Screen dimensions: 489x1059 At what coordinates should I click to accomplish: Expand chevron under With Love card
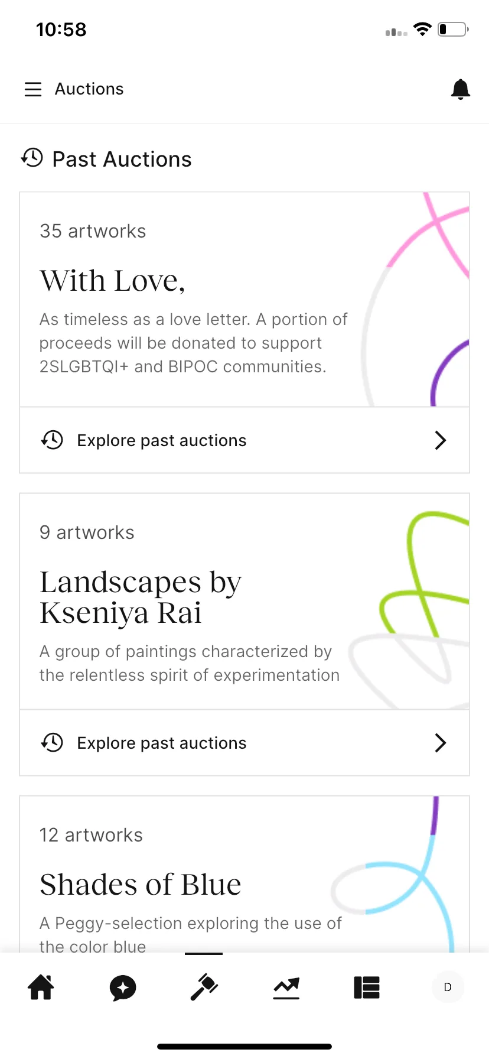click(440, 440)
